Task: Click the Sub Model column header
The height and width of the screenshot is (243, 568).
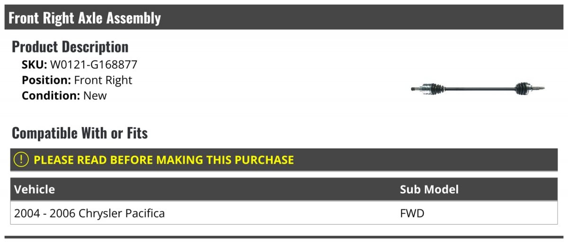Action: point(429,190)
